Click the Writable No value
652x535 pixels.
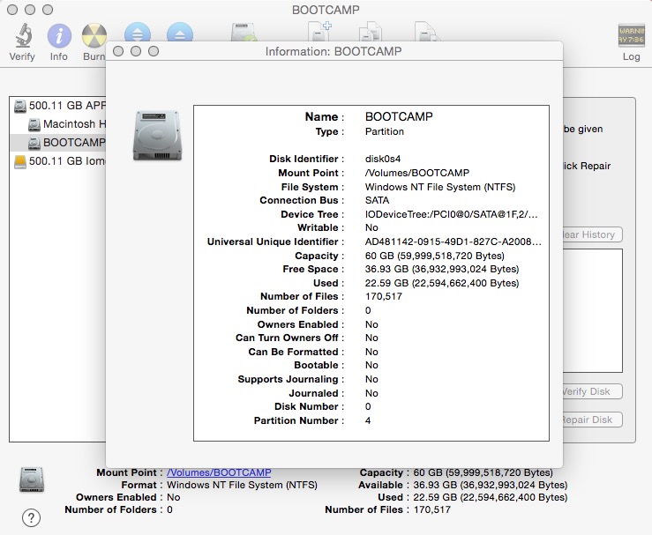pyautogui.click(x=371, y=227)
